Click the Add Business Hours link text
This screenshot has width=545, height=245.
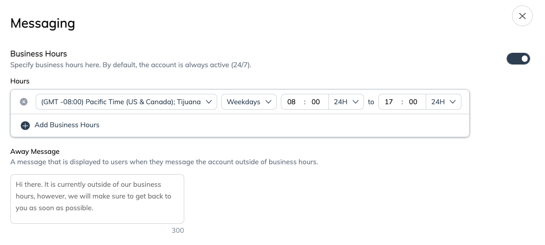click(67, 125)
